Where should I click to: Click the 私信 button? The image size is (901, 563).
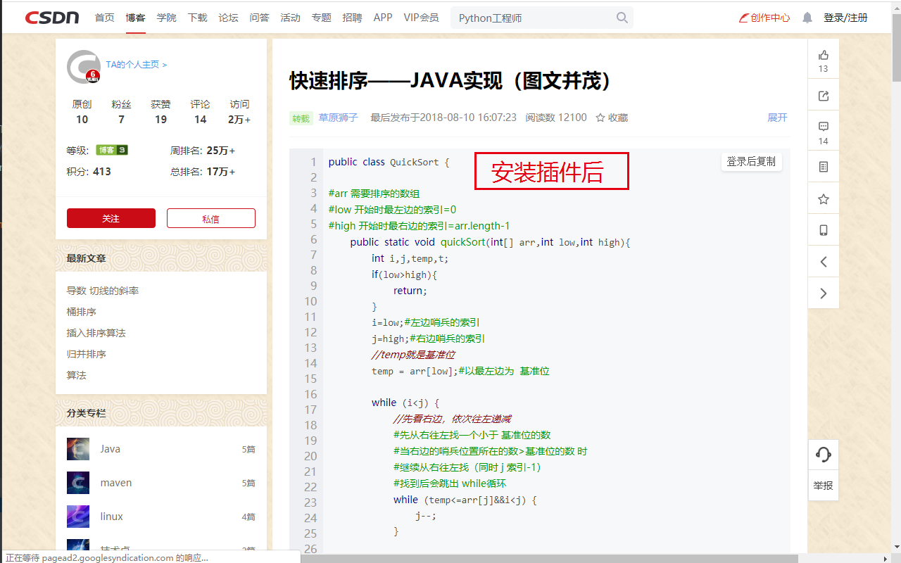[211, 218]
